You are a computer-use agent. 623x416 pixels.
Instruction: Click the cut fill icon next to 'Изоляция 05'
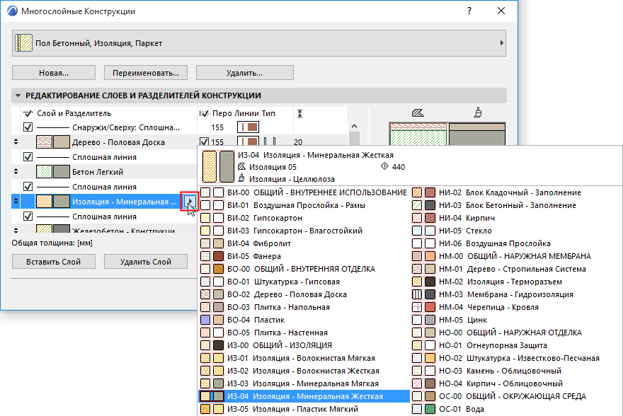pyautogui.click(x=241, y=167)
